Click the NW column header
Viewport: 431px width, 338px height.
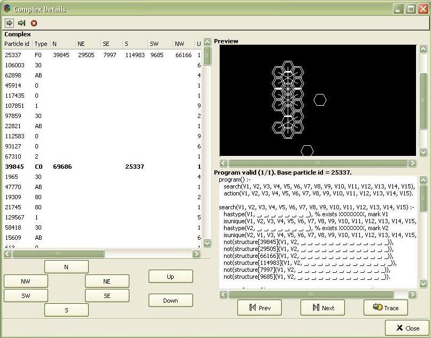pyautogui.click(x=183, y=44)
